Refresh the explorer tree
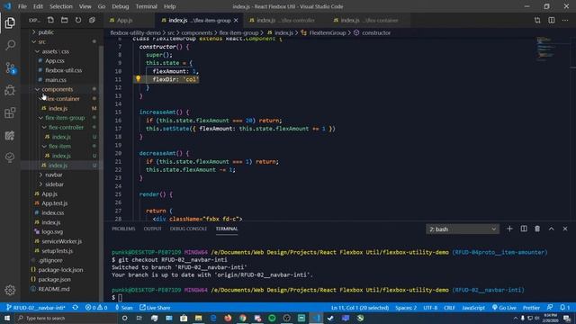The width and height of the screenshot is (576, 324). [x=78, y=20]
